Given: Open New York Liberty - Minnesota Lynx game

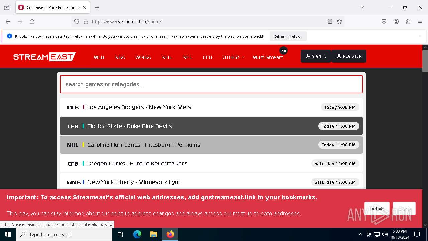Looking at the screenshot, I should (x=211, y=182).
